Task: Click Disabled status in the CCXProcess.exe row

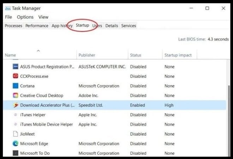Action: coord(138,76)
